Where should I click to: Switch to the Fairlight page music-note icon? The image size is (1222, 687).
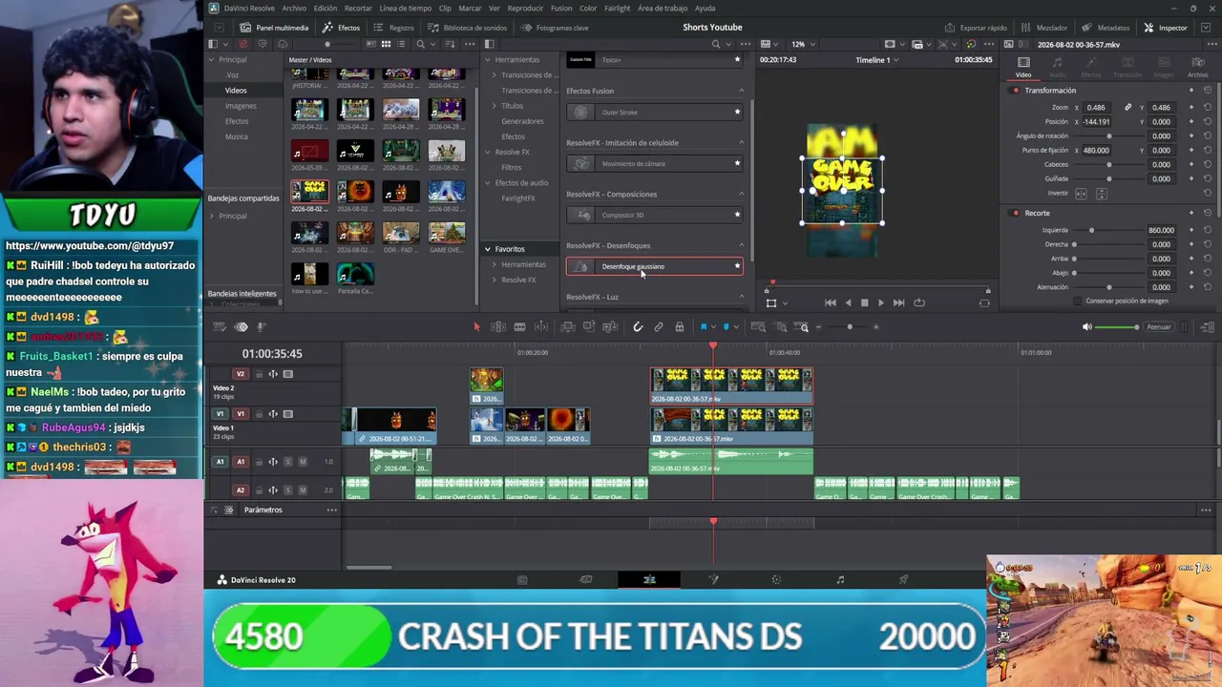[840, 579]
